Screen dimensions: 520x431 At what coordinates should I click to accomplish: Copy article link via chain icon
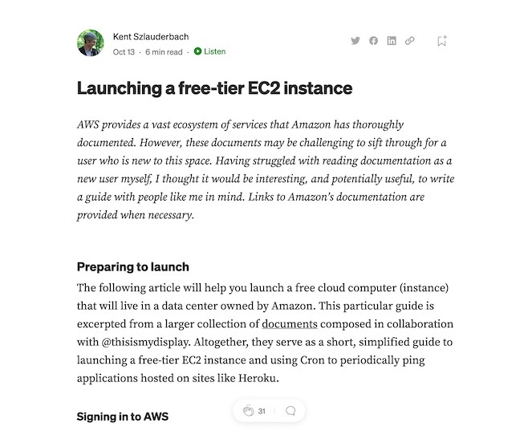pyautogui.click(x=409, y=41)
